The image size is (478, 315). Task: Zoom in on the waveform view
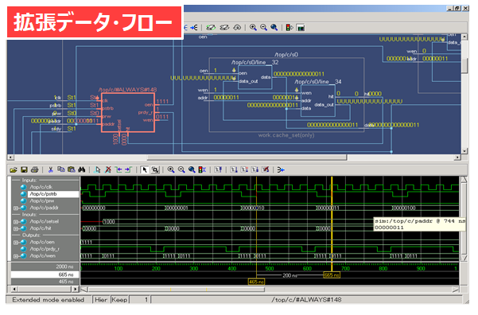(171, 169)
